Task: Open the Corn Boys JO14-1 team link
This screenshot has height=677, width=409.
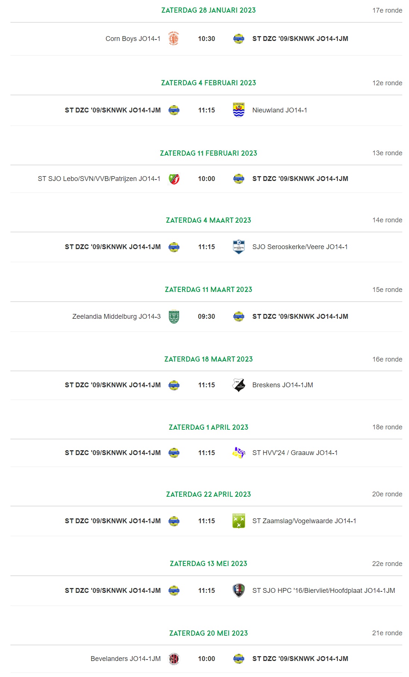Action: (133, 39)
